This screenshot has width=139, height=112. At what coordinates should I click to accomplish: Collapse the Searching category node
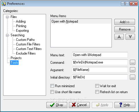click(x=7, y=35)
